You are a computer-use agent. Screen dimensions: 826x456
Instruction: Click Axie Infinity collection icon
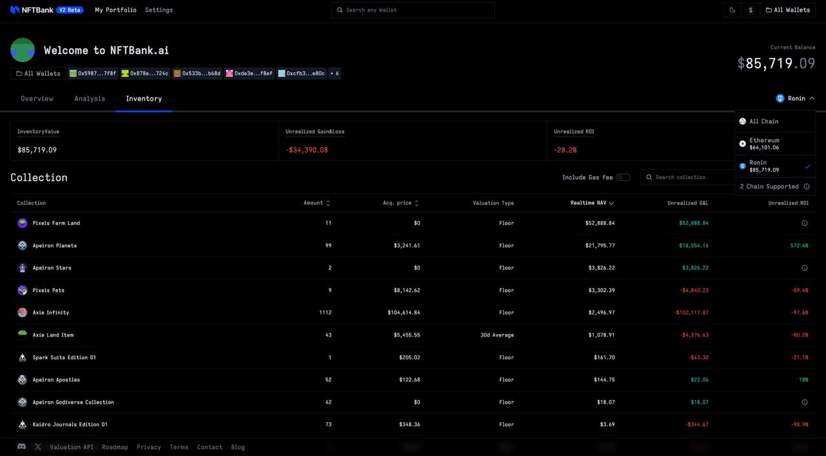coord(23,313)
